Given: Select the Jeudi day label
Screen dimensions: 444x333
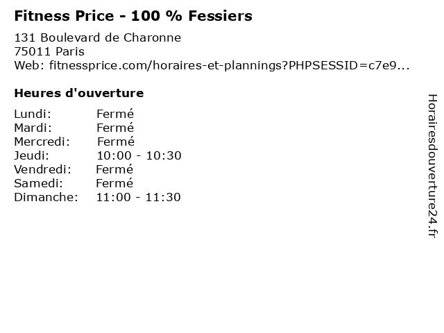Looking at the screenshot, I should 31,155.
